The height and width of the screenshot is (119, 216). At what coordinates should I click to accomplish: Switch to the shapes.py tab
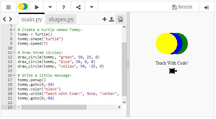pyautogui.click(x=61, y=19)
